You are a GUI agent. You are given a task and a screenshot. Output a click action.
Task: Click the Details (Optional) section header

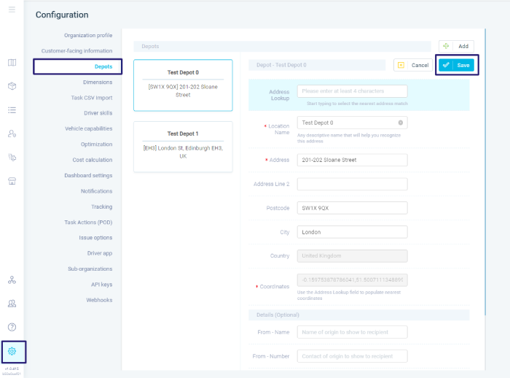click(x=359, y=315)
